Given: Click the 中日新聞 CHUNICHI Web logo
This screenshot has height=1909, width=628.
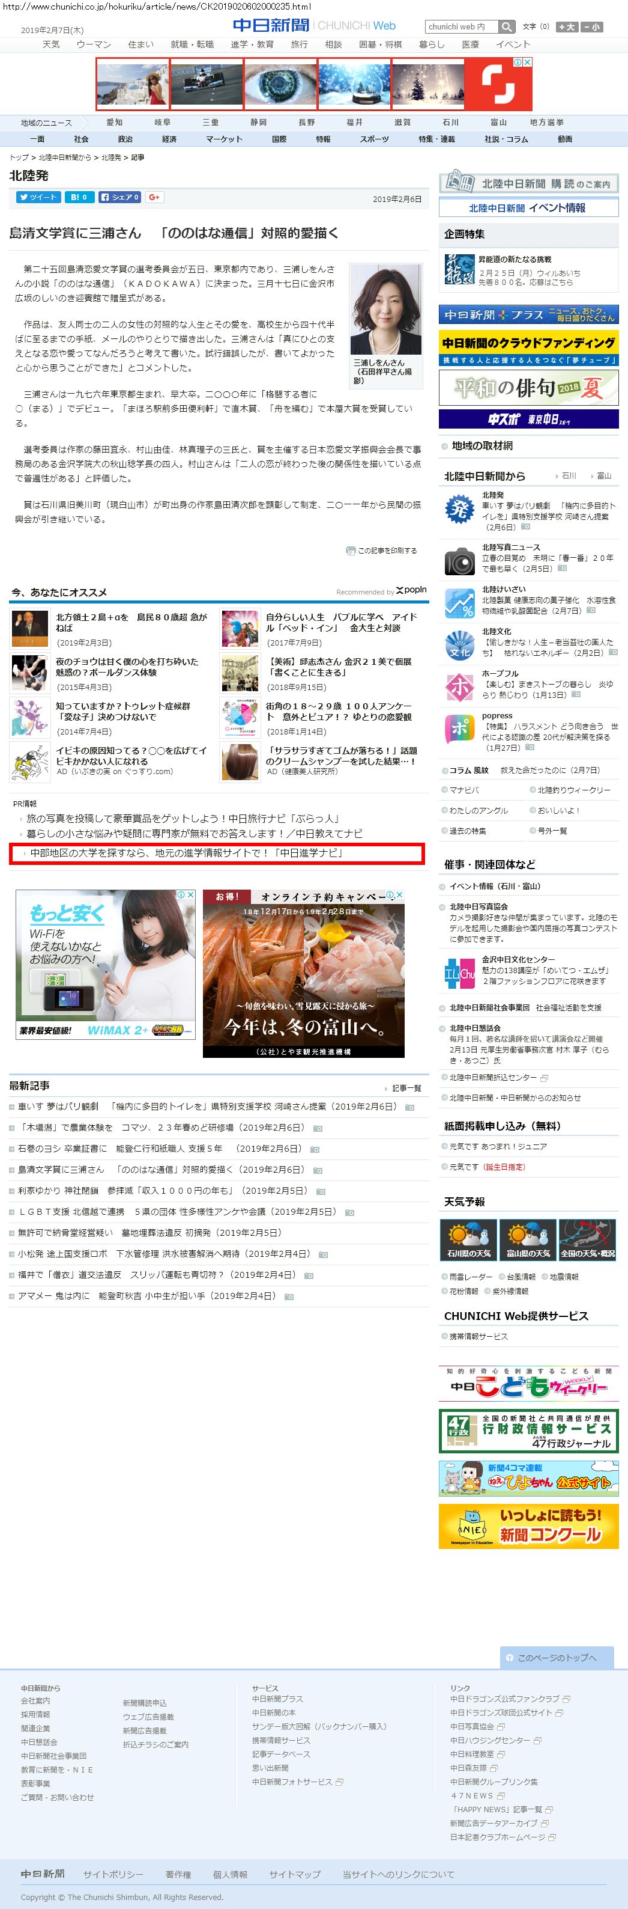Looking at the screenshot, I should [x=314, y=25].
